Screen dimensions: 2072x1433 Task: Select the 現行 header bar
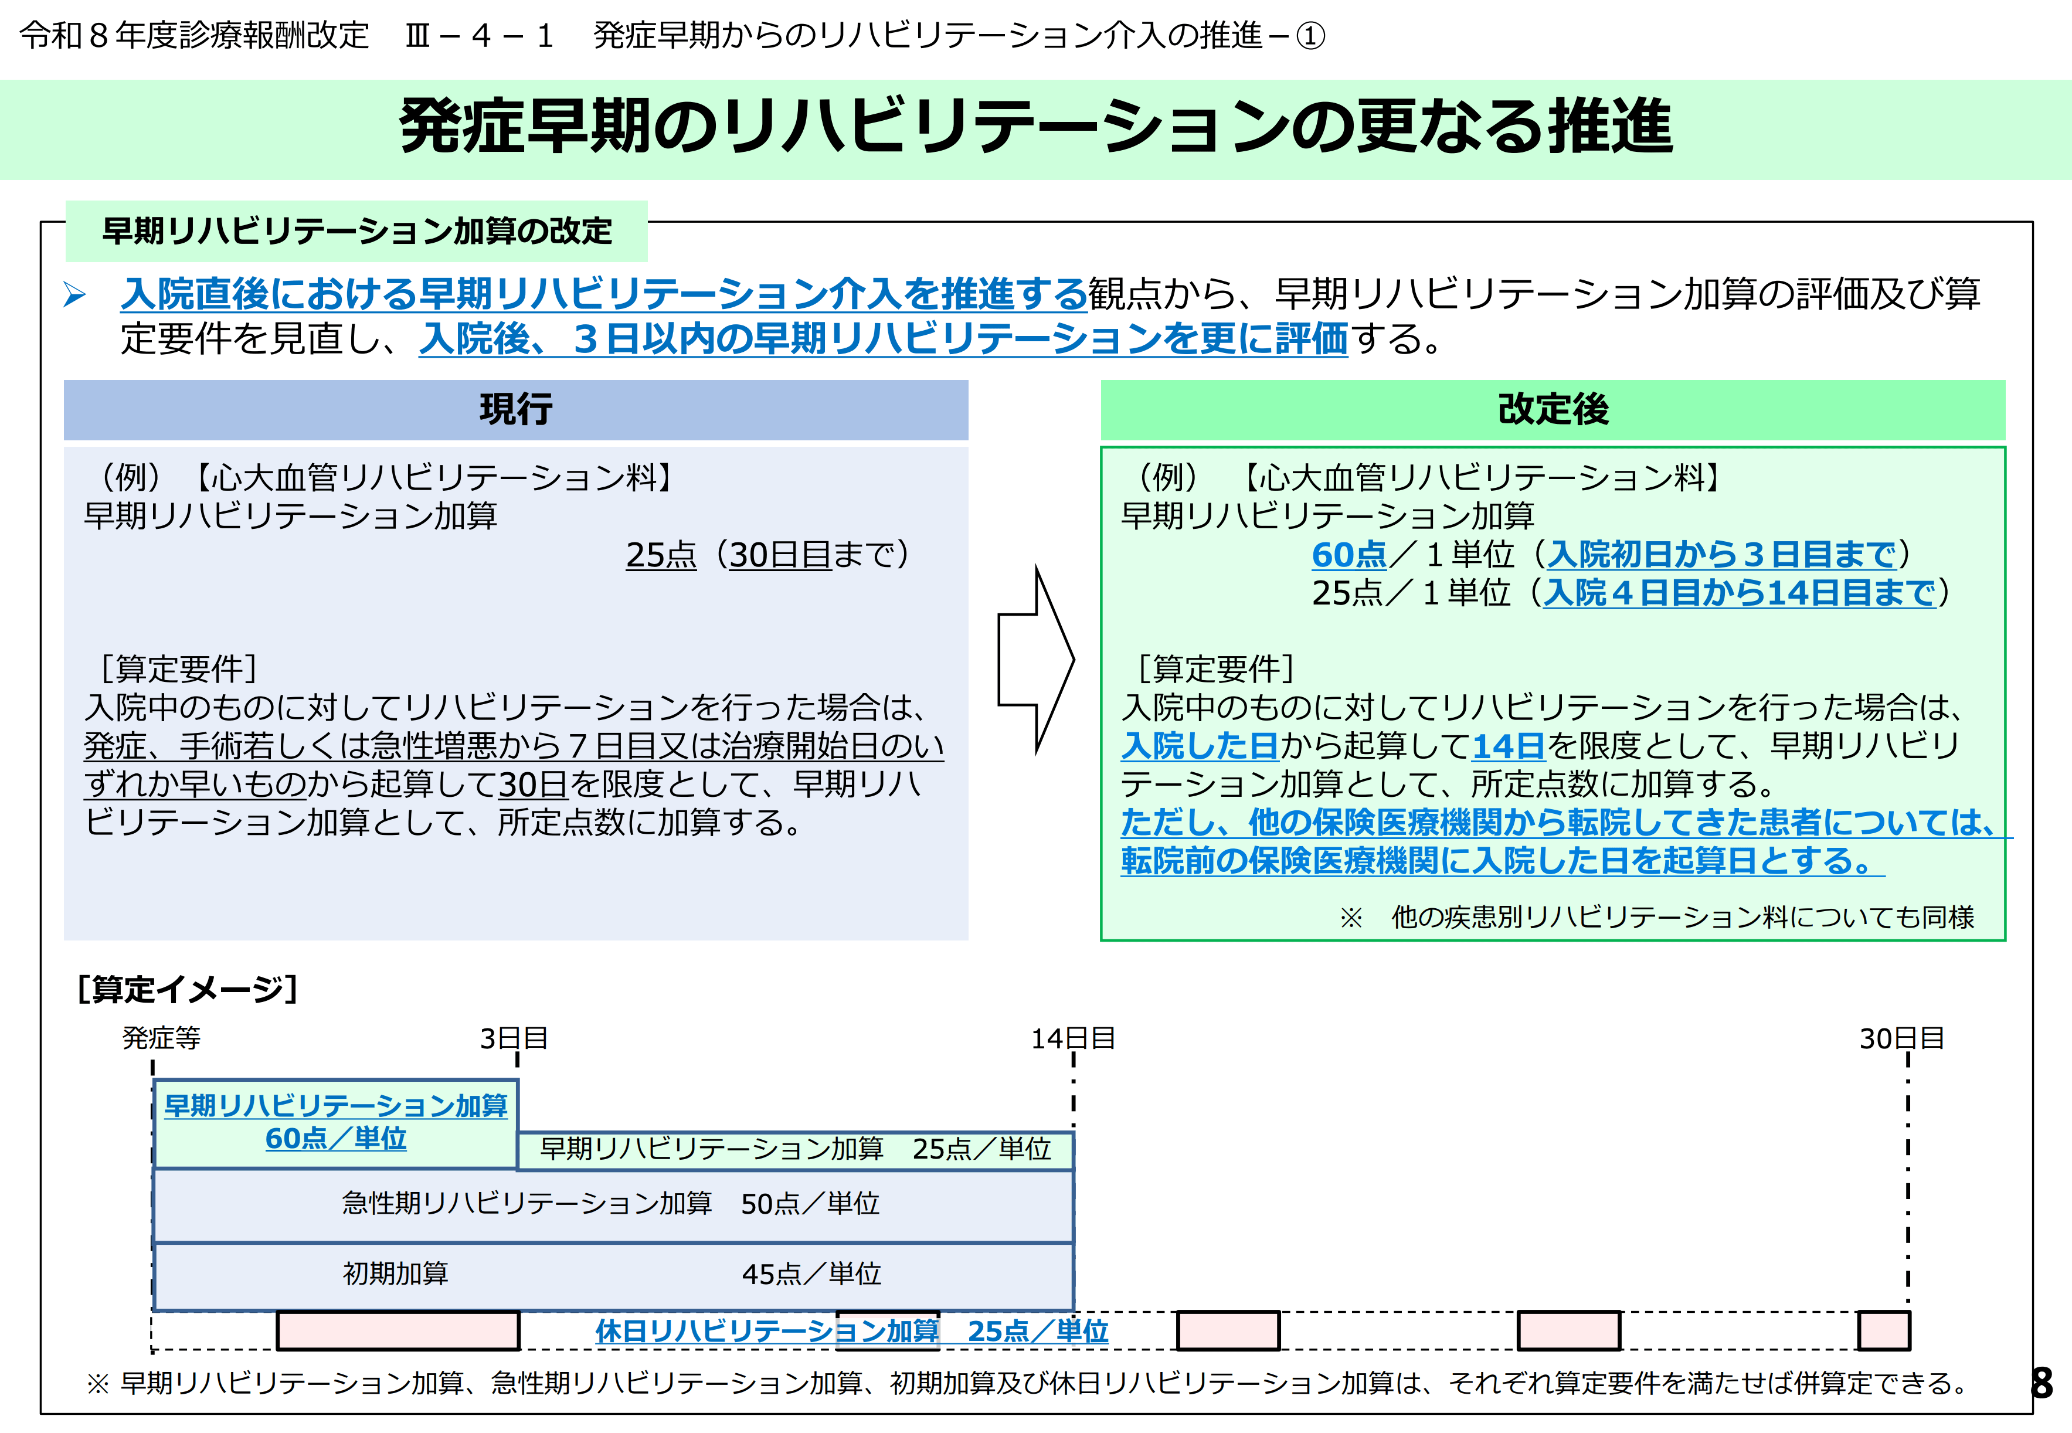coord(515,410)
